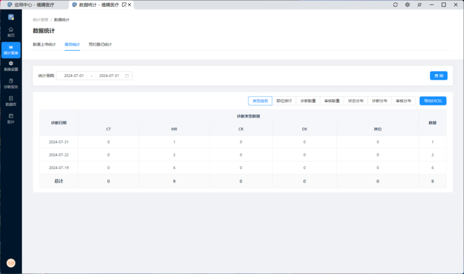The image size is (464, 274).
Task: Pin the window using the pin icon
Action: click(419, 4)
